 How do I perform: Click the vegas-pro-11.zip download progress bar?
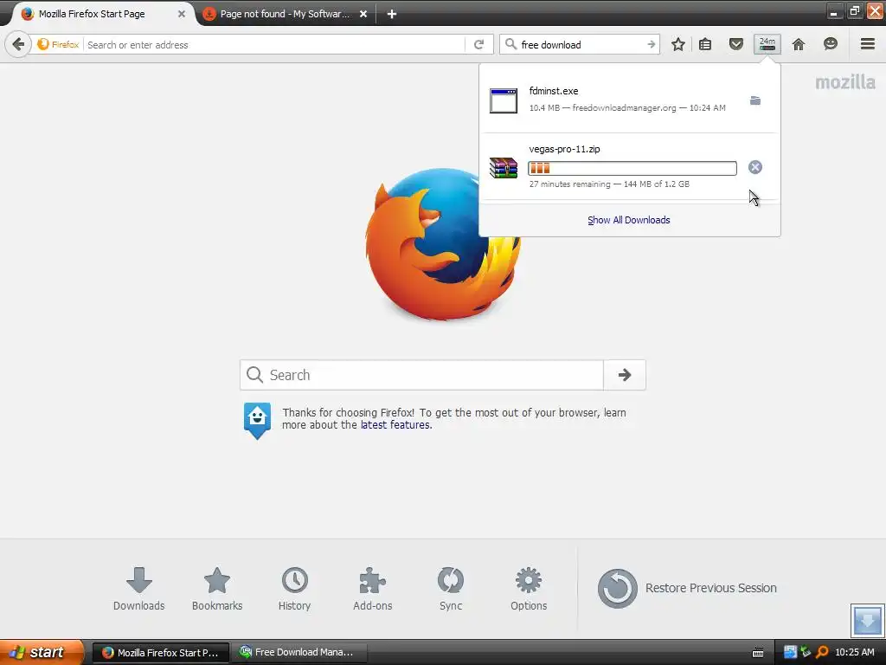[x=632, y=168]
